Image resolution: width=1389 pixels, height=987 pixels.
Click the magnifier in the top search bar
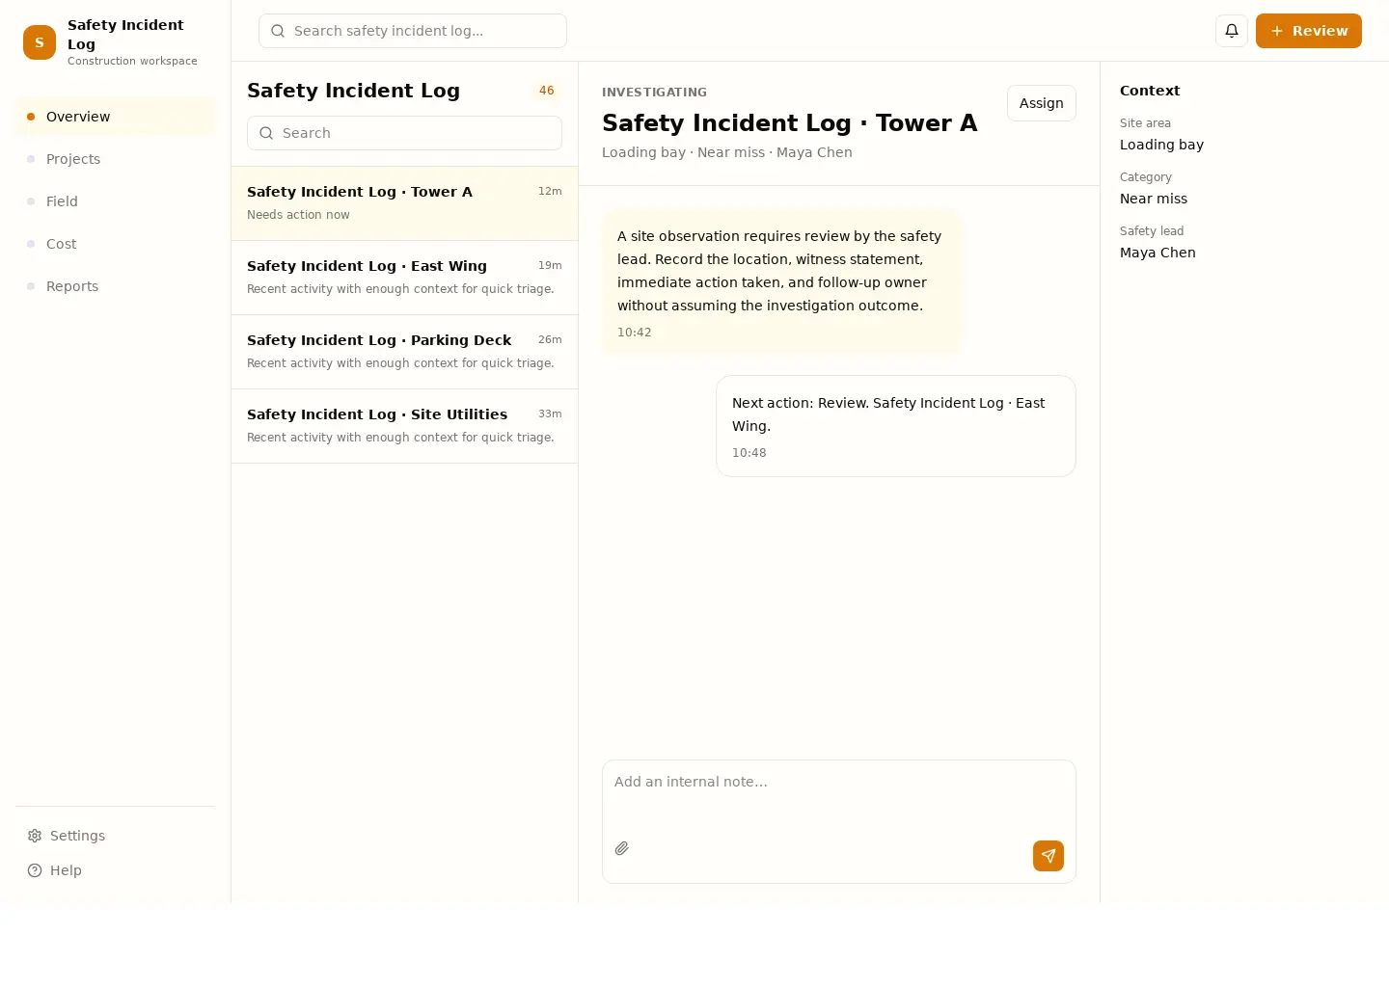tap(278, 31)
